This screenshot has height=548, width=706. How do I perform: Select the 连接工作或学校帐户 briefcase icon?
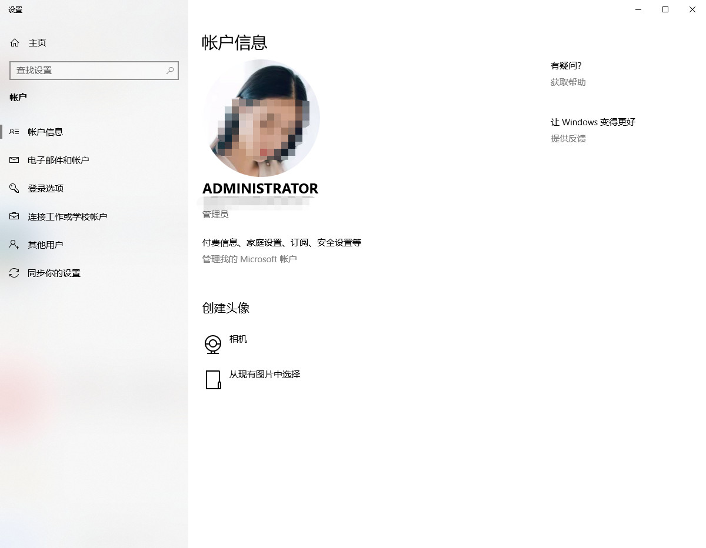point(14,216)
